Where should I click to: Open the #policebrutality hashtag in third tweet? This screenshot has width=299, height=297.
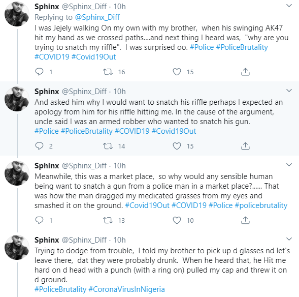coord(261,205)
